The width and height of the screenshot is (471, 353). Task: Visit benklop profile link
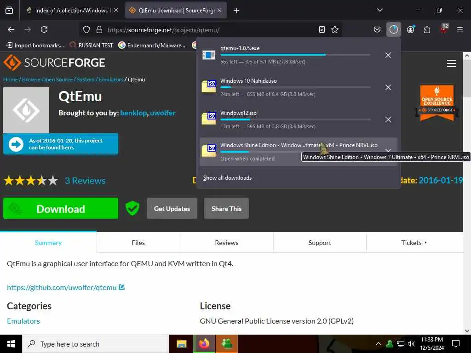pos(133,113)
